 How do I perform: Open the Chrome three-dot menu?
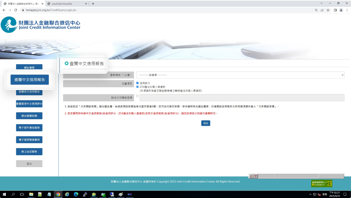tap(347, 10)
